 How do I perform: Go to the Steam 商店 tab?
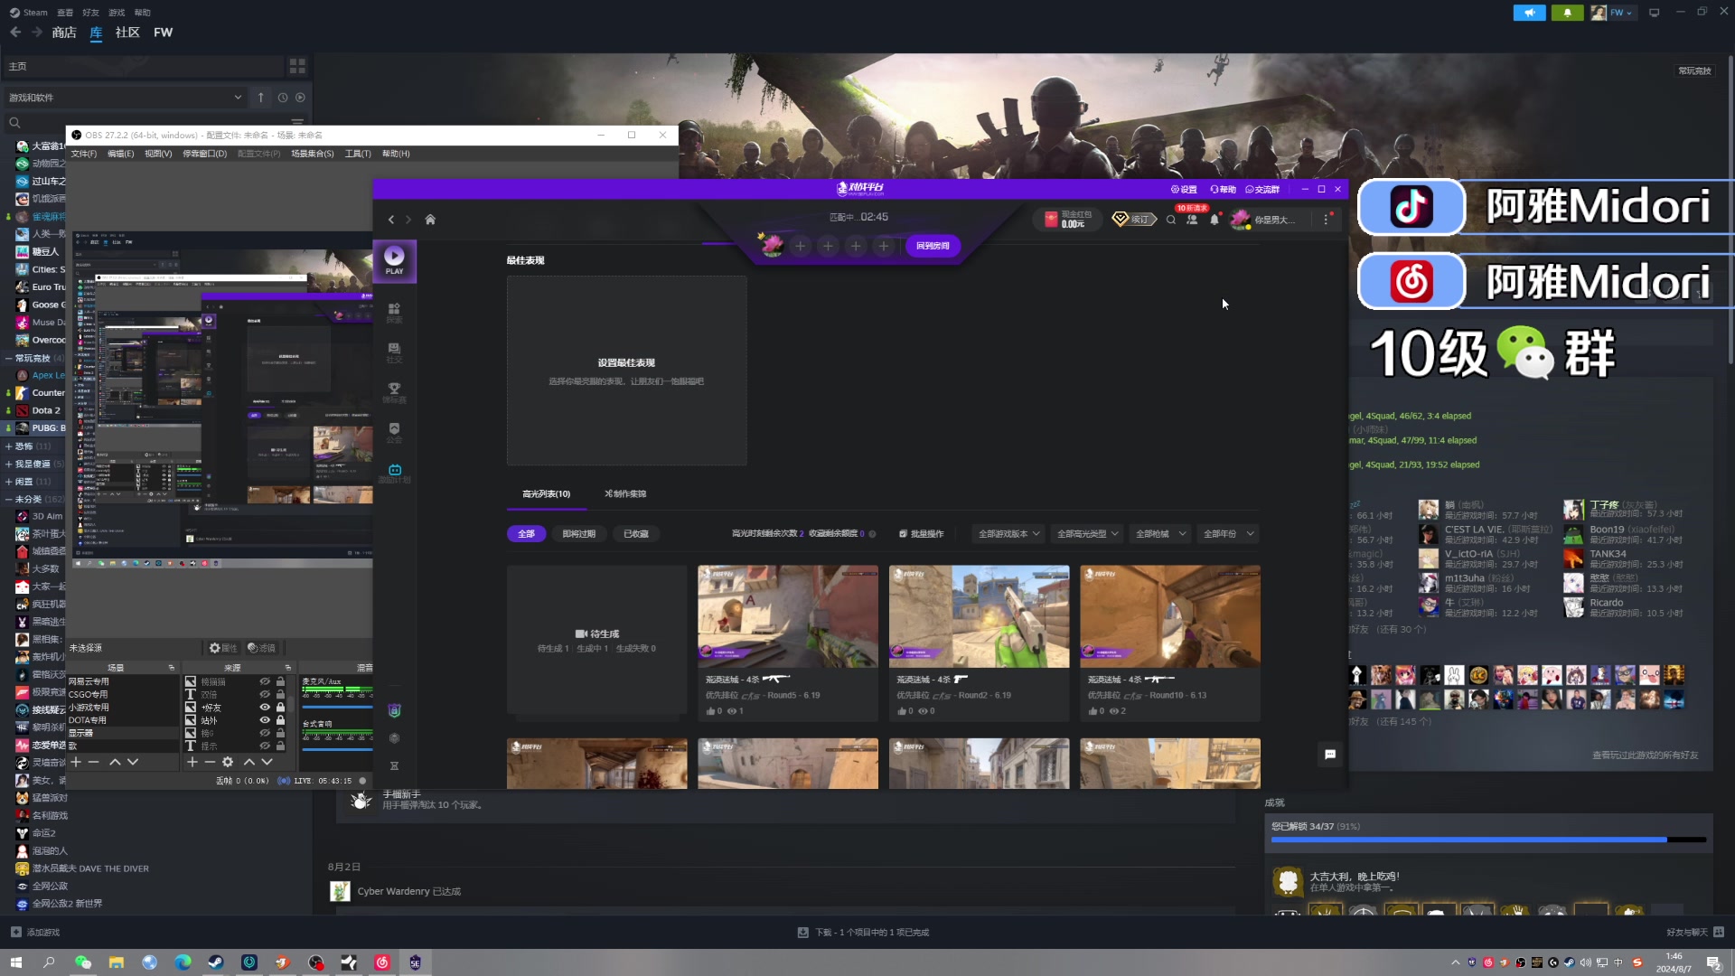[64, 33]
